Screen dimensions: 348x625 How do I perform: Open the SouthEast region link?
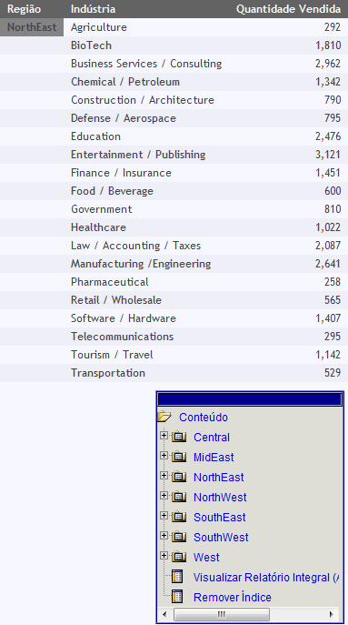coord(219,517)
